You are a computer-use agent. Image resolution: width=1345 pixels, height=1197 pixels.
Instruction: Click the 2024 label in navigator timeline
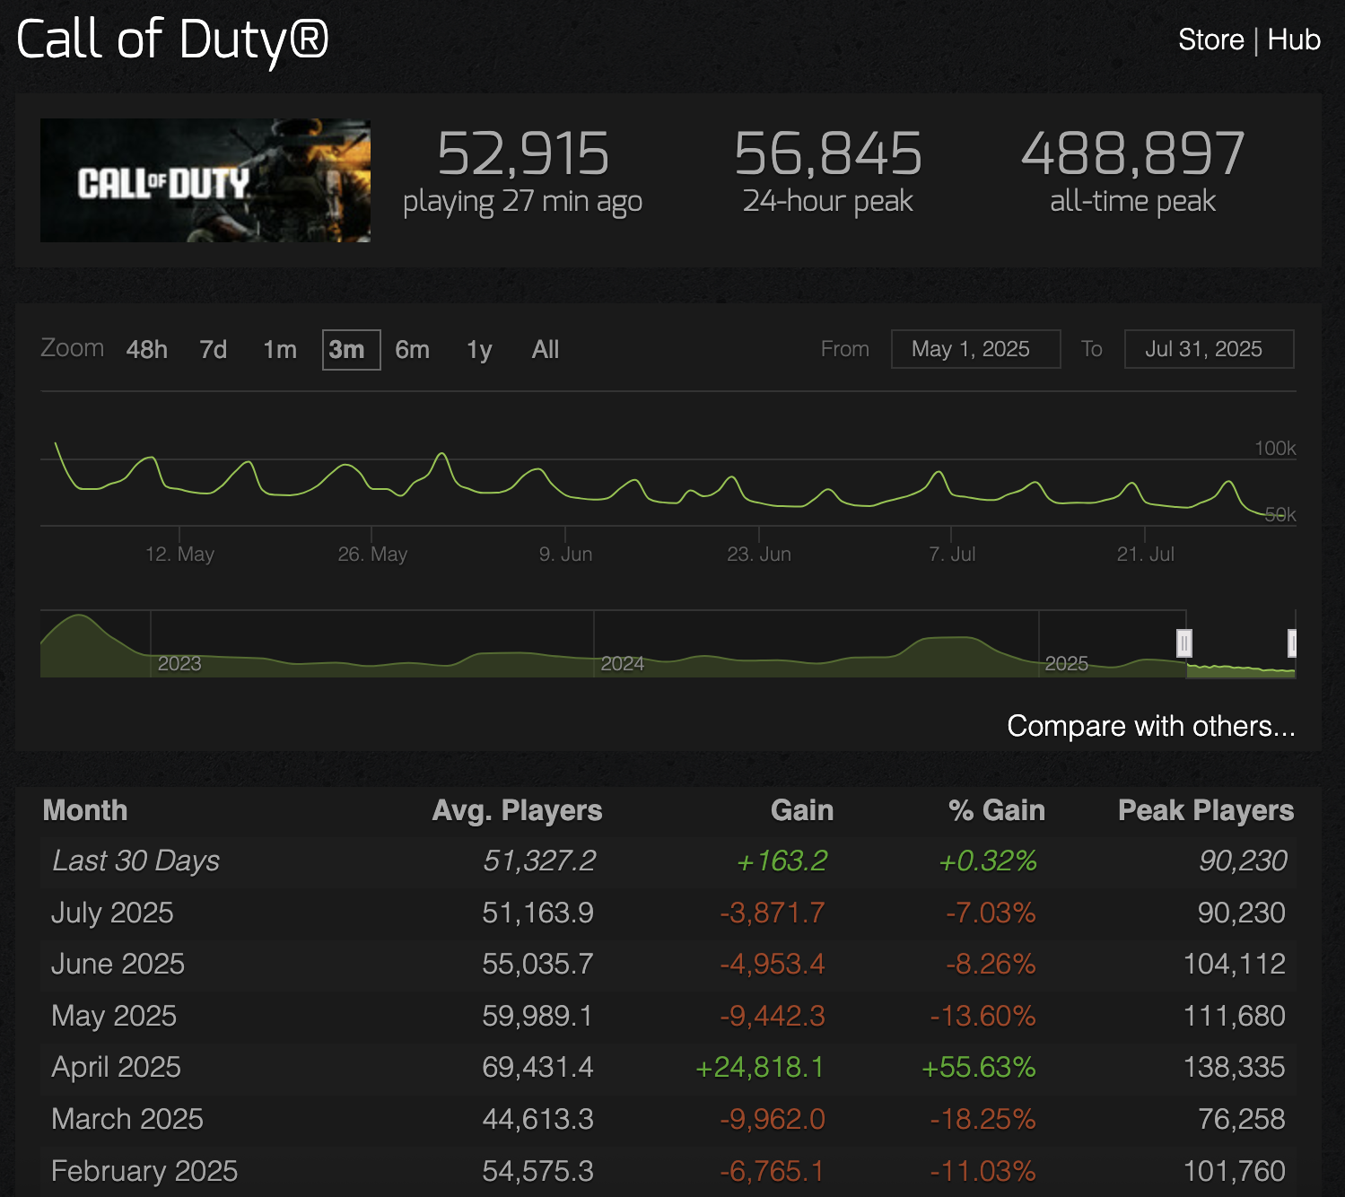(623, 663)
